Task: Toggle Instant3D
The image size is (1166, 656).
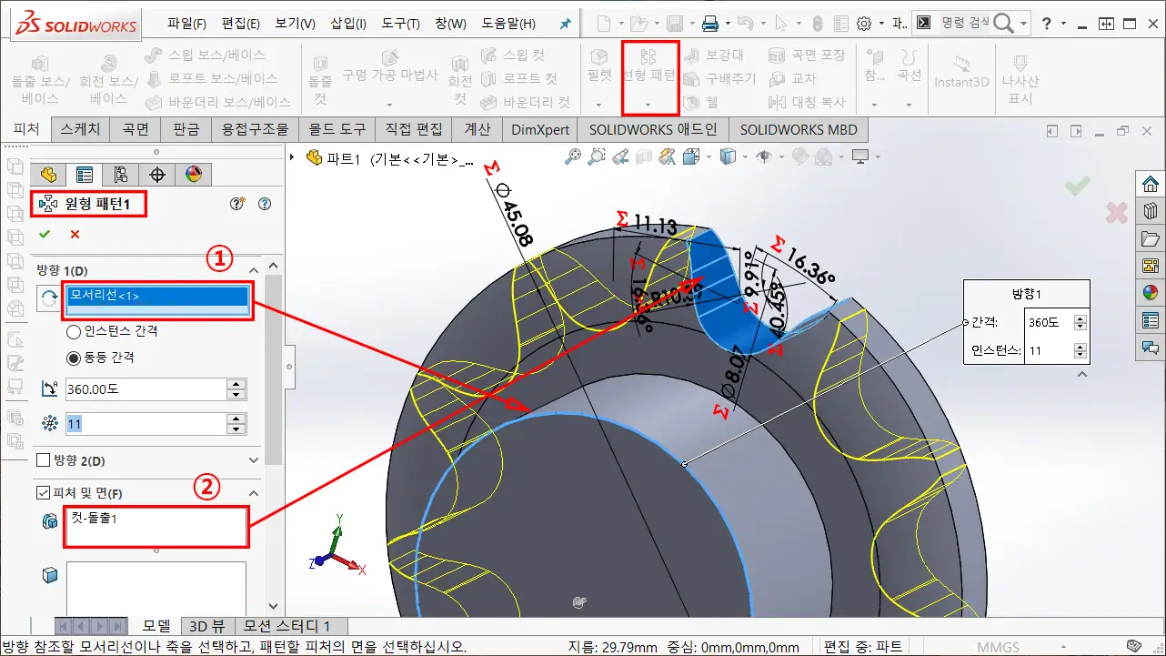Action: (x=961, y=71)
